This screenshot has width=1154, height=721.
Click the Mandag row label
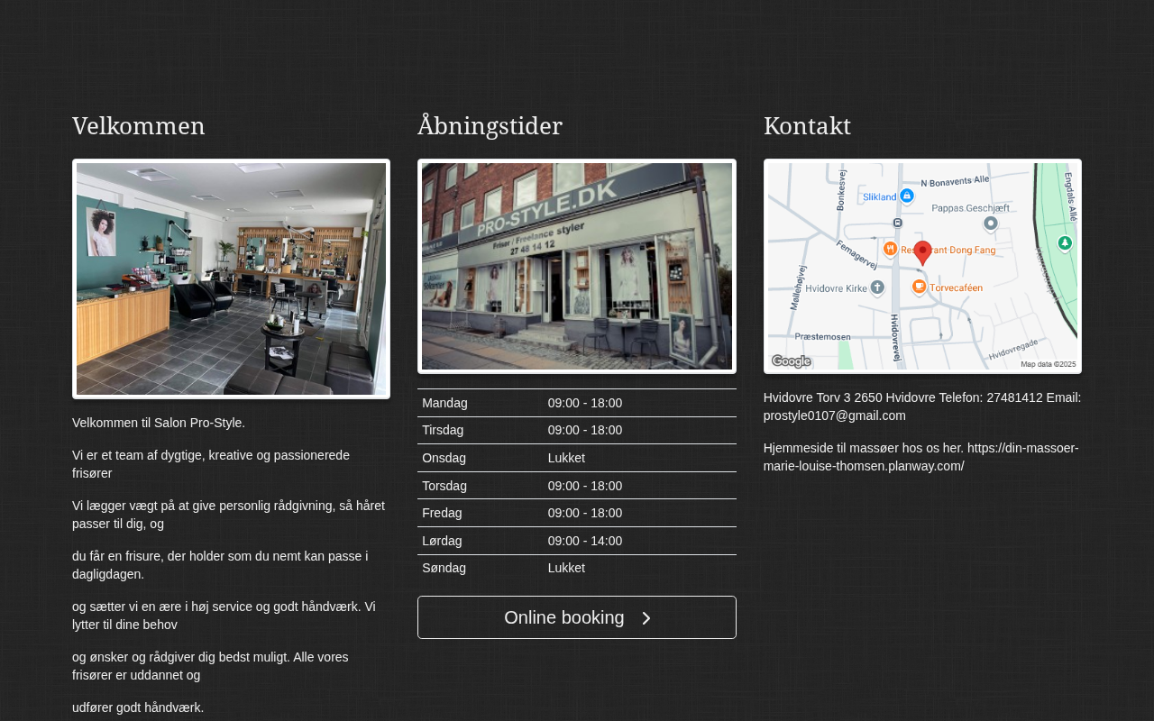pos(445,403)
